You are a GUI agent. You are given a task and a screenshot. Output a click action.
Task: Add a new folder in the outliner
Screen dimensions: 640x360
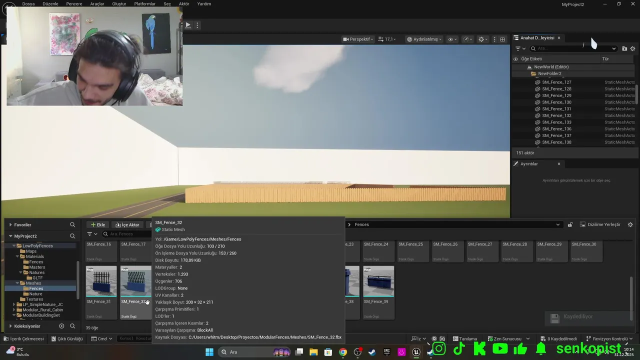pyautogui.click(x=624, y=48)
